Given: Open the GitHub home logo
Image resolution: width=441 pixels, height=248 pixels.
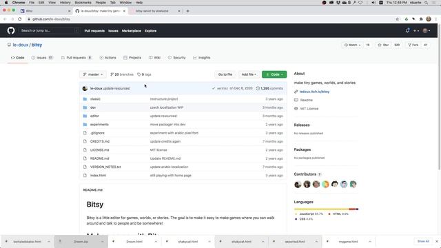Looking at the screenshot, I should coord(11,30).
